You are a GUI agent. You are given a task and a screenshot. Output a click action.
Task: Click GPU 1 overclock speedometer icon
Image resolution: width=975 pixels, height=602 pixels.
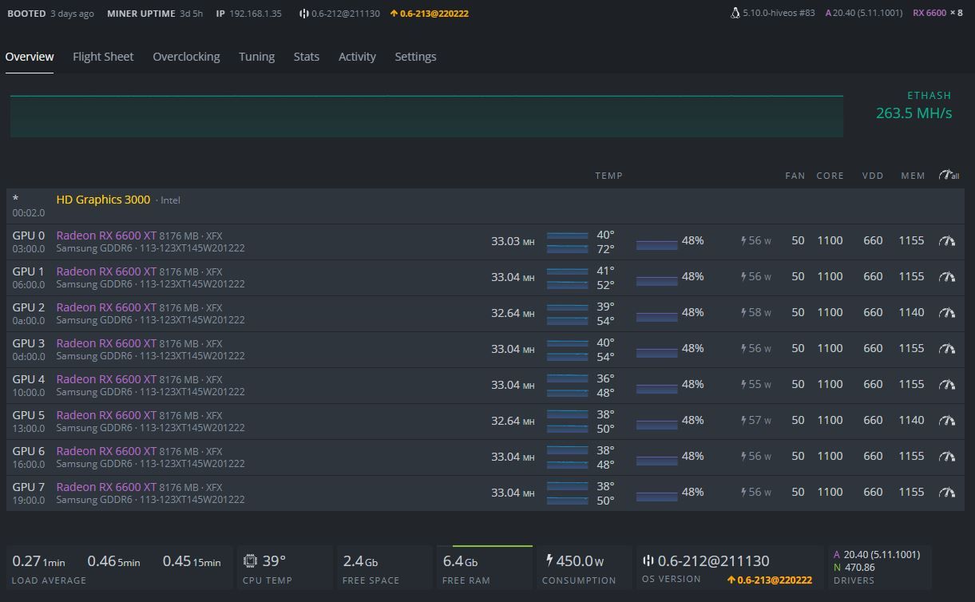[947, 277]
